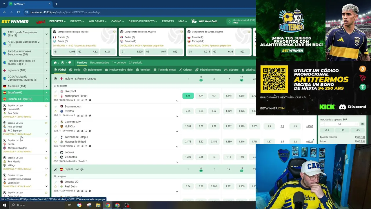
Task: Go back using browser back arrow
Action: coord(4,12)
